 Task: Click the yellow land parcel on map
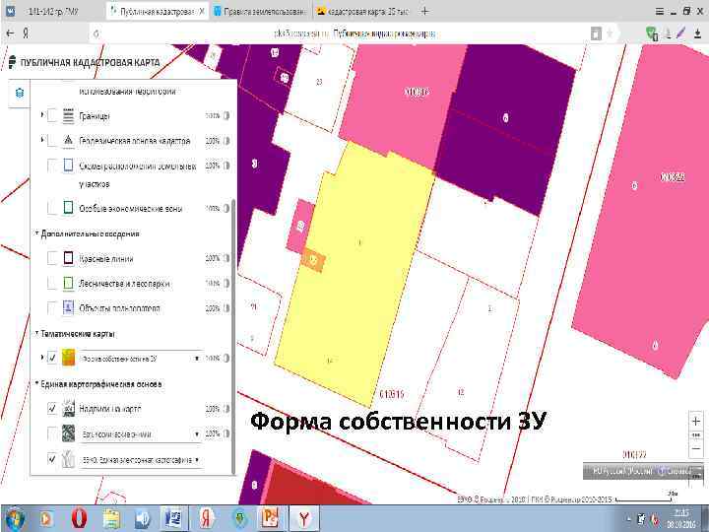click(357, 276)
